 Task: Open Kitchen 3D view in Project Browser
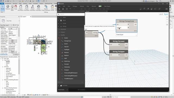[8, 72]
